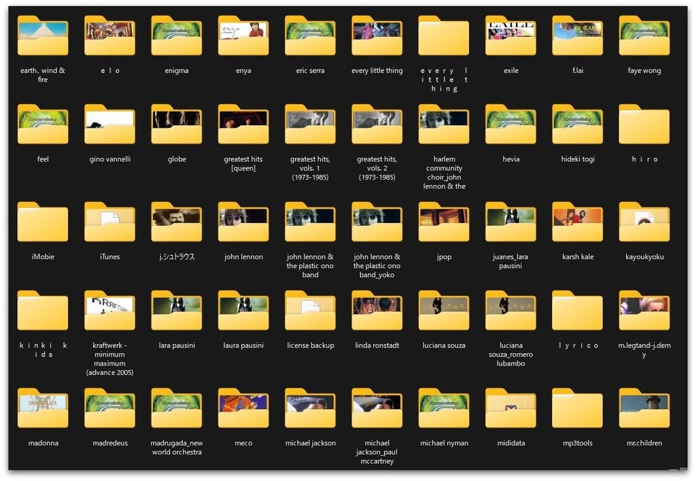Click the globe folder icon
Image resolution: width=696 pixels, height=481 pixels.
177,125
